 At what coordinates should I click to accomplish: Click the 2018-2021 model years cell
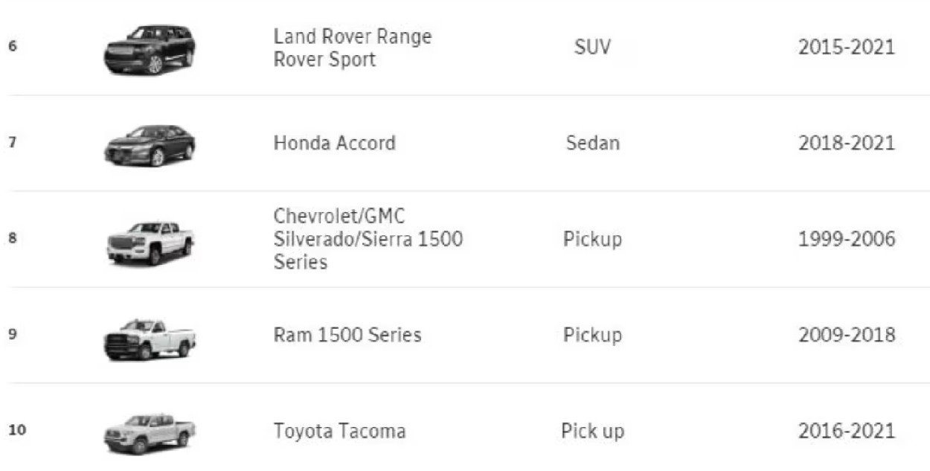pos(847,143)
